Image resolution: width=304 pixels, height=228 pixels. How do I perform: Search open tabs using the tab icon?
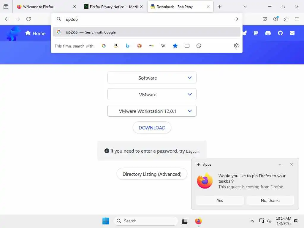[x=187, y=46]
